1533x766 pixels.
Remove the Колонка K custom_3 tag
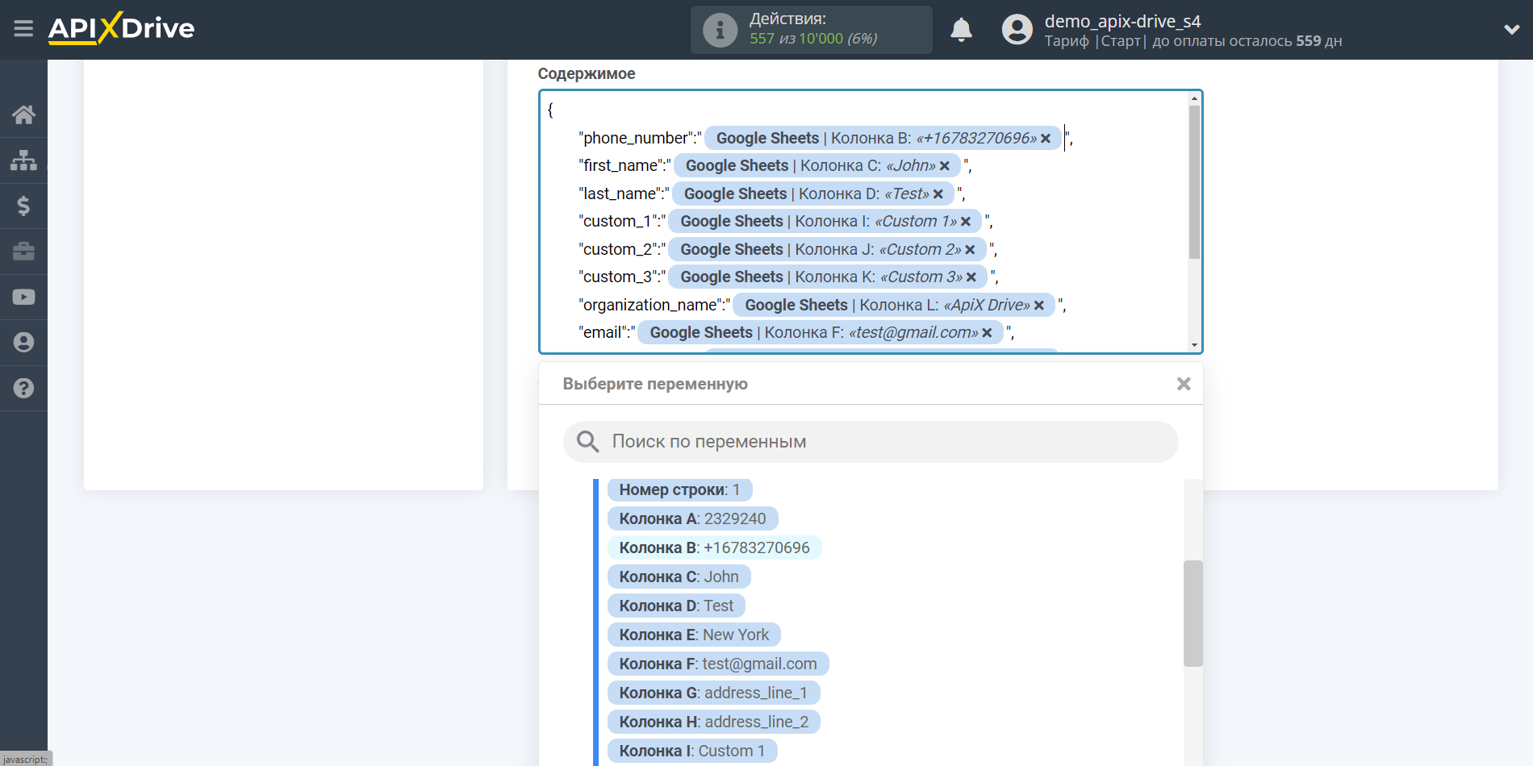[x=971, y=277]
